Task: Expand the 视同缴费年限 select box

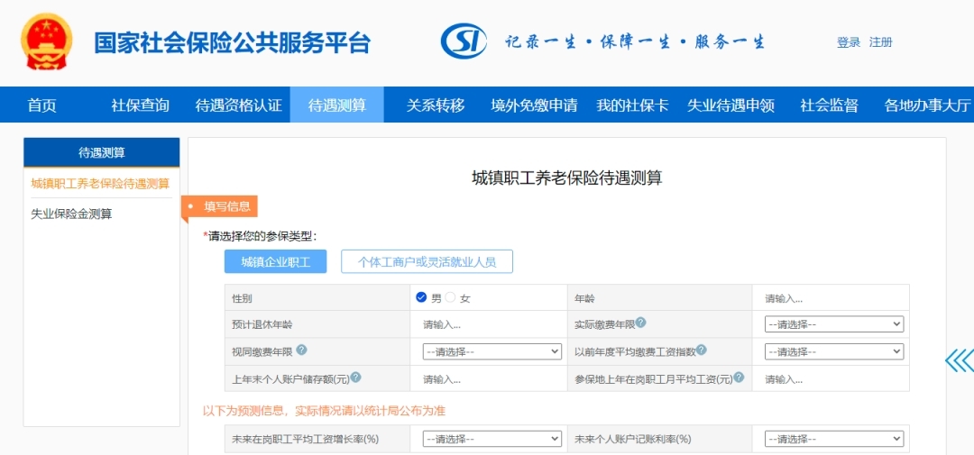Action: tap(492, 351)
